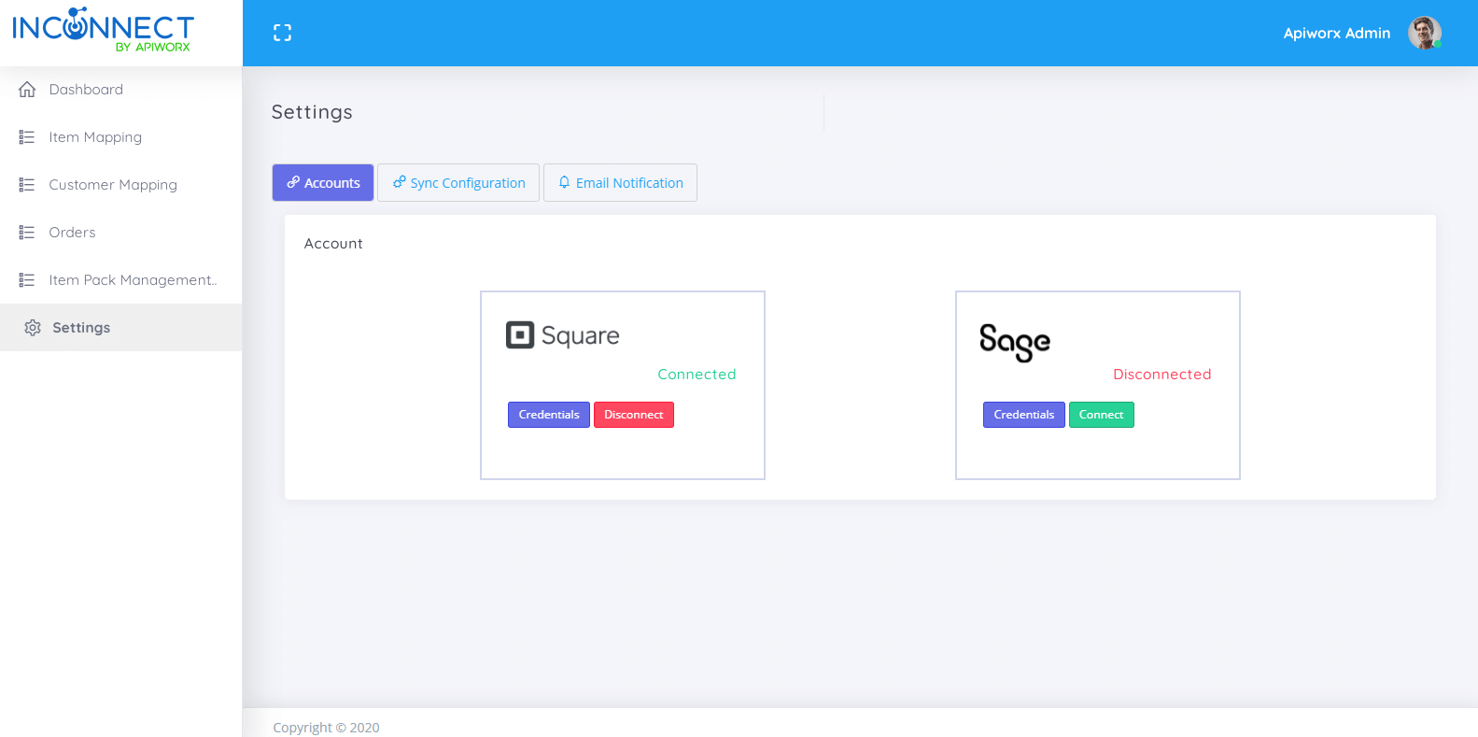Viewport: 1478px width, 737px height.
Task: Switch to the Accounts tab
Action: [323, 183]
